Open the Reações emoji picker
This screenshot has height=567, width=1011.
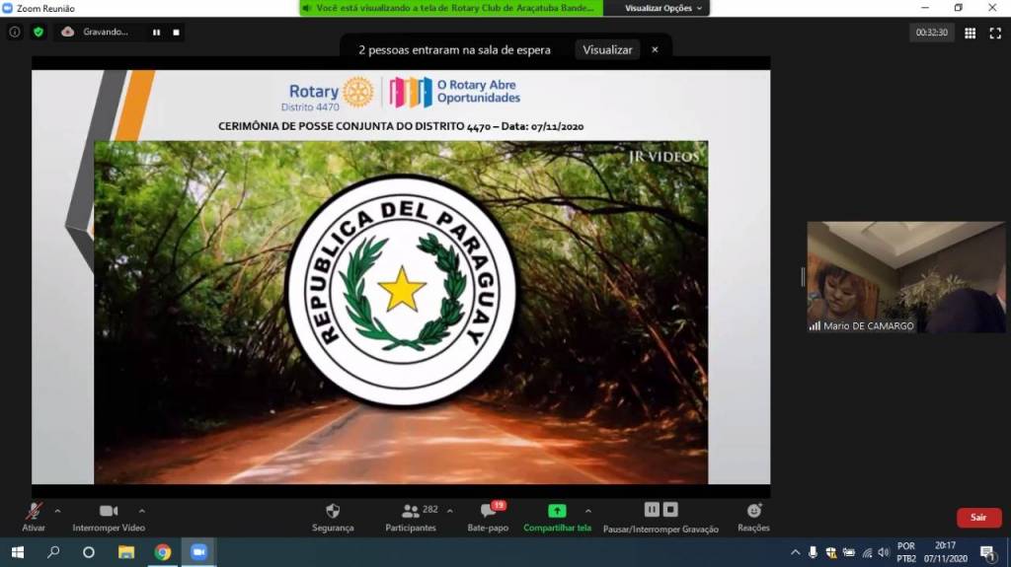pos(753,511)
